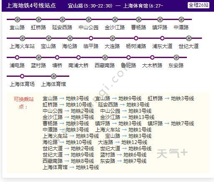Select the 南浦大桥 station label
Image resolution: width=214 pixels, height=182 pixels.
(x=78, y=65)
